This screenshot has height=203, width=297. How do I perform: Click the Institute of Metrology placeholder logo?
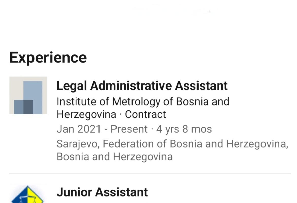28,95
